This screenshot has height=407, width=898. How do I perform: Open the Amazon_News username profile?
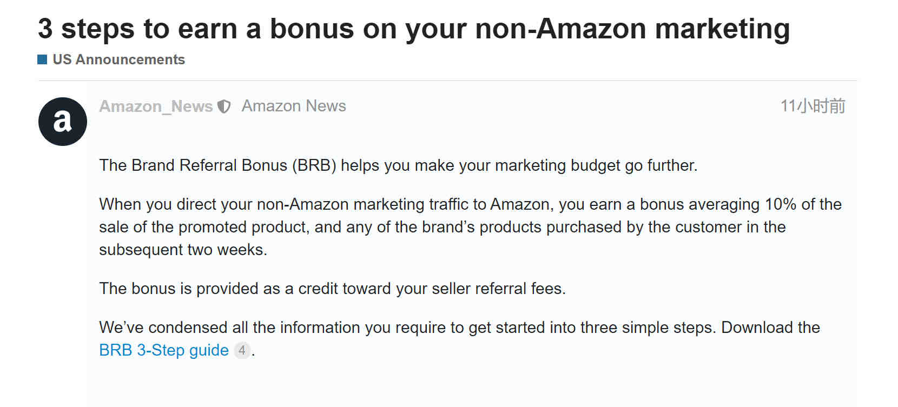(156, 106)
